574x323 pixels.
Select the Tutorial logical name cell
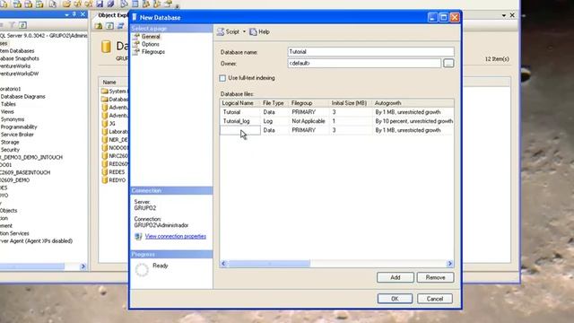[239, 112]
